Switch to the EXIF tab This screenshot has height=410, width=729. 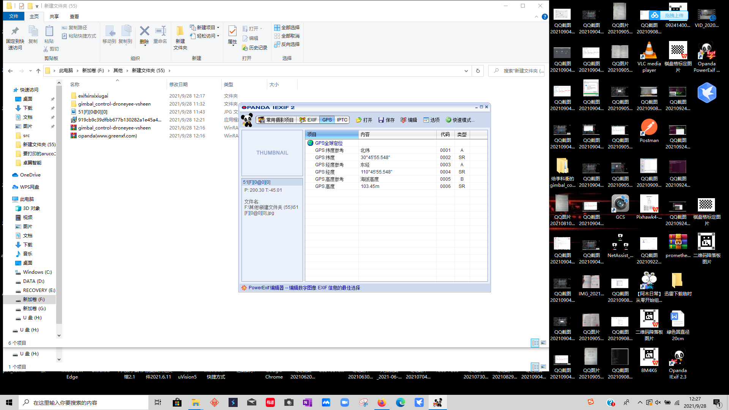point(308,120)
